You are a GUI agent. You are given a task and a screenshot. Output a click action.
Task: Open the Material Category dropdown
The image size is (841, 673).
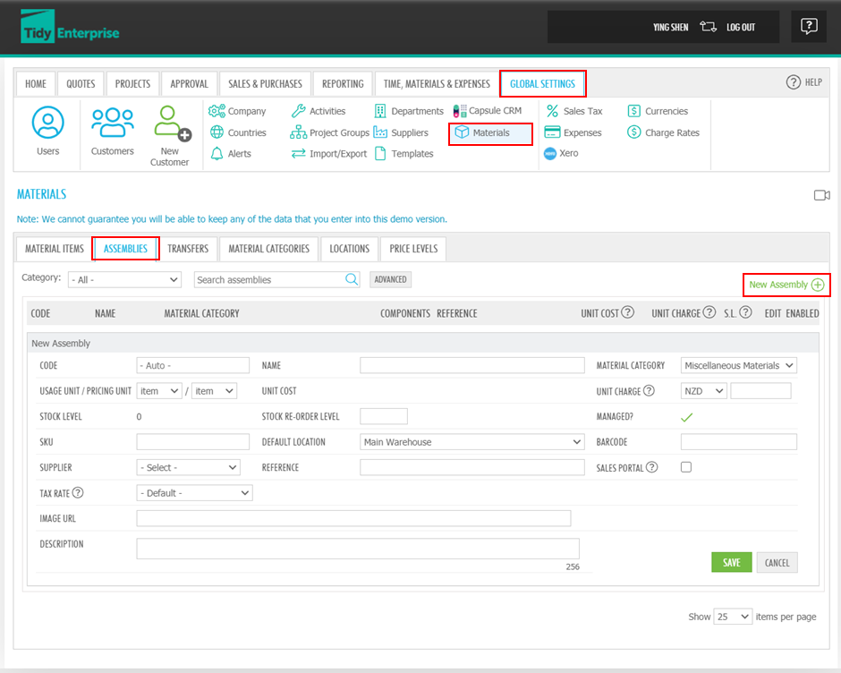pyautogui.click(x=738, y=365)
